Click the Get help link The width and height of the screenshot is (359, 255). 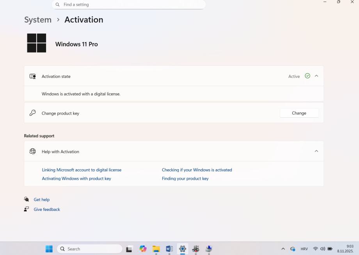click(x=42, y=200)
